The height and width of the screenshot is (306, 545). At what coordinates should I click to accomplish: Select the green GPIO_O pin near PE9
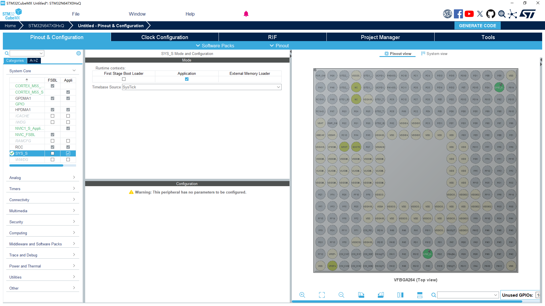click(499, 87)
